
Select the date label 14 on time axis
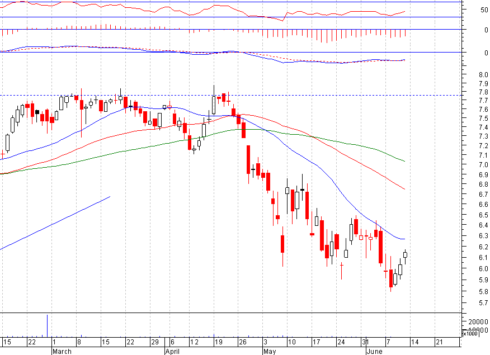(x=414, y=342)
